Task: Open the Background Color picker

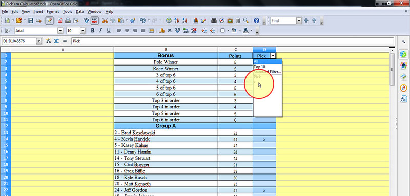Action: point(234,31)
